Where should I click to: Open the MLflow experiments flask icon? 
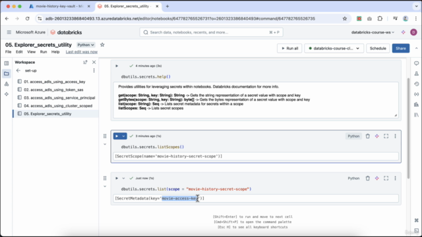pos(416,74)
